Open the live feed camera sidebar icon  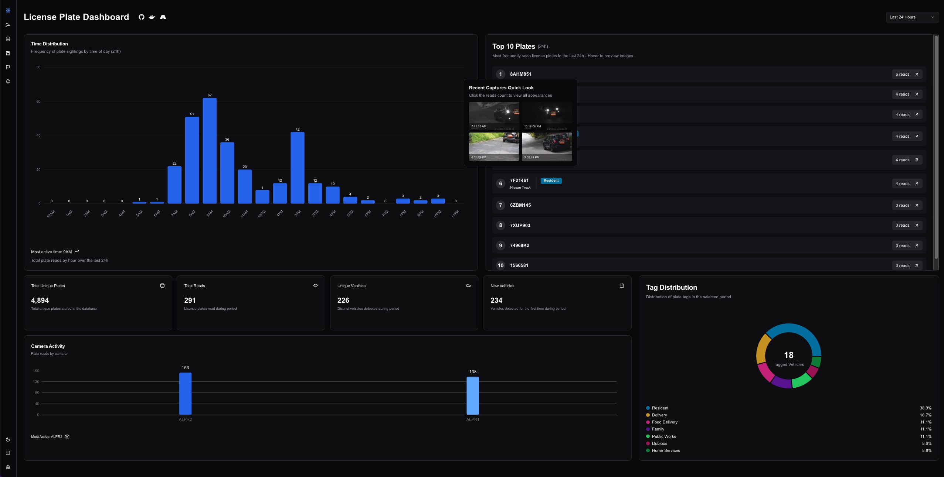point(8,25)
